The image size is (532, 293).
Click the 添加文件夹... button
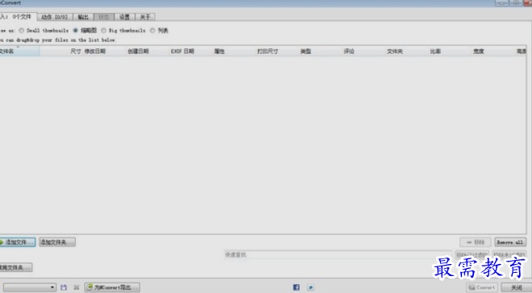pos(57,242)
